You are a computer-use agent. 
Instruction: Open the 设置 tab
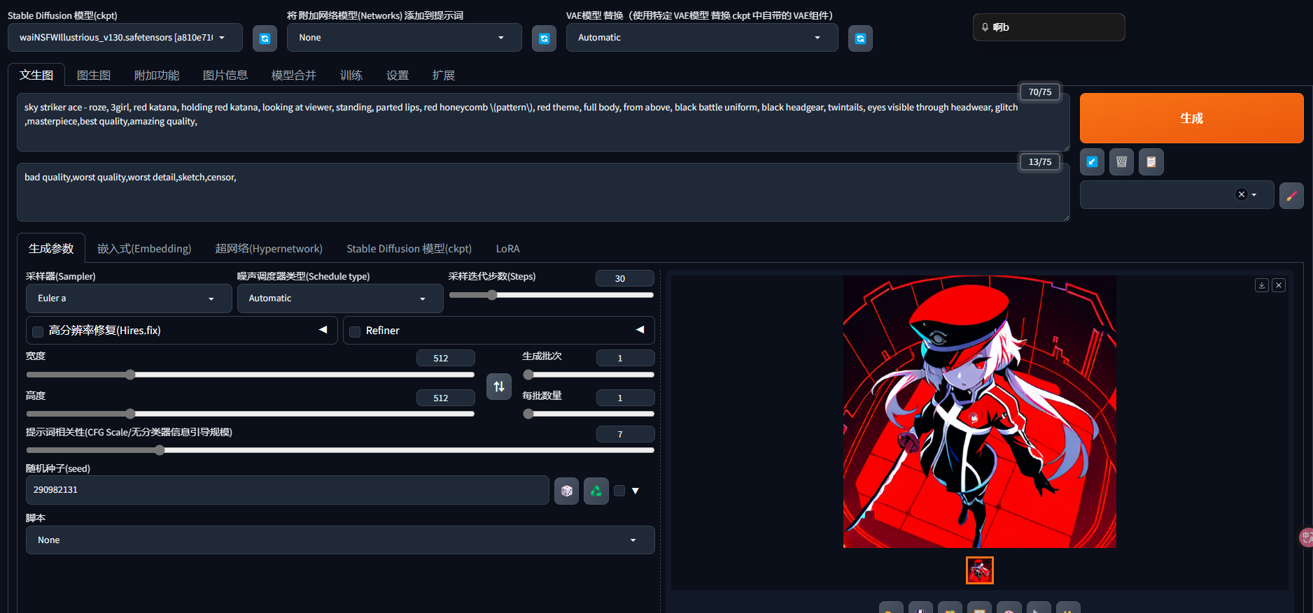point(398,75)
